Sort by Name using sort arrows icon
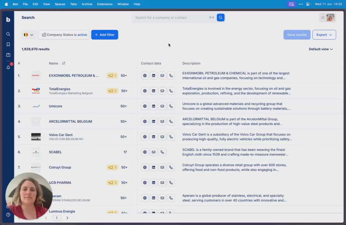 tap(64, 63)
